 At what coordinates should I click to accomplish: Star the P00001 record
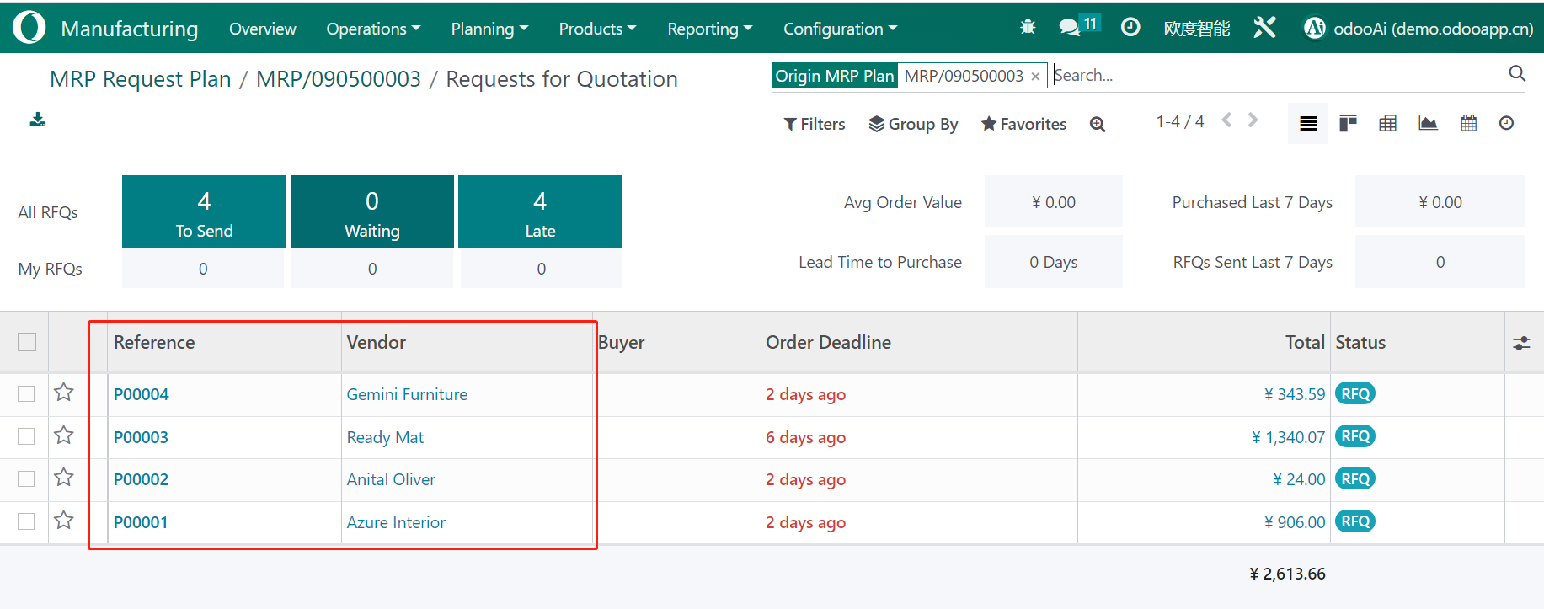tap(64, 521)
